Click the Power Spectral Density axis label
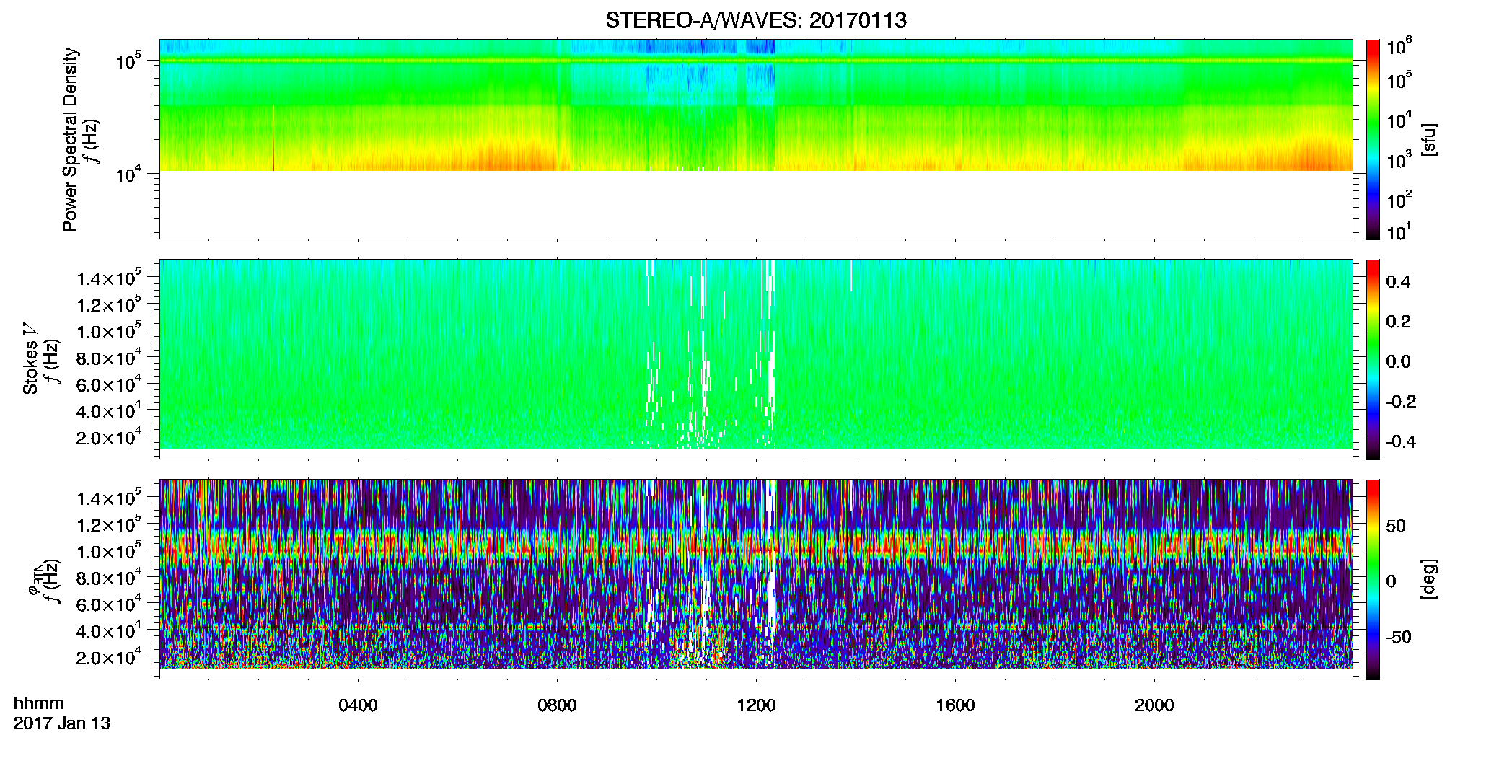 point(70,139)
